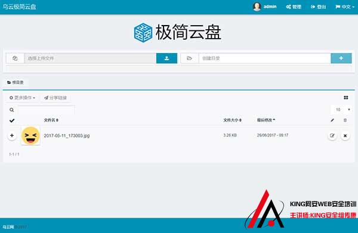This screenshot has width=358, height=233.
Task: Click the 创建目录 input field
Action: [265, 58]
